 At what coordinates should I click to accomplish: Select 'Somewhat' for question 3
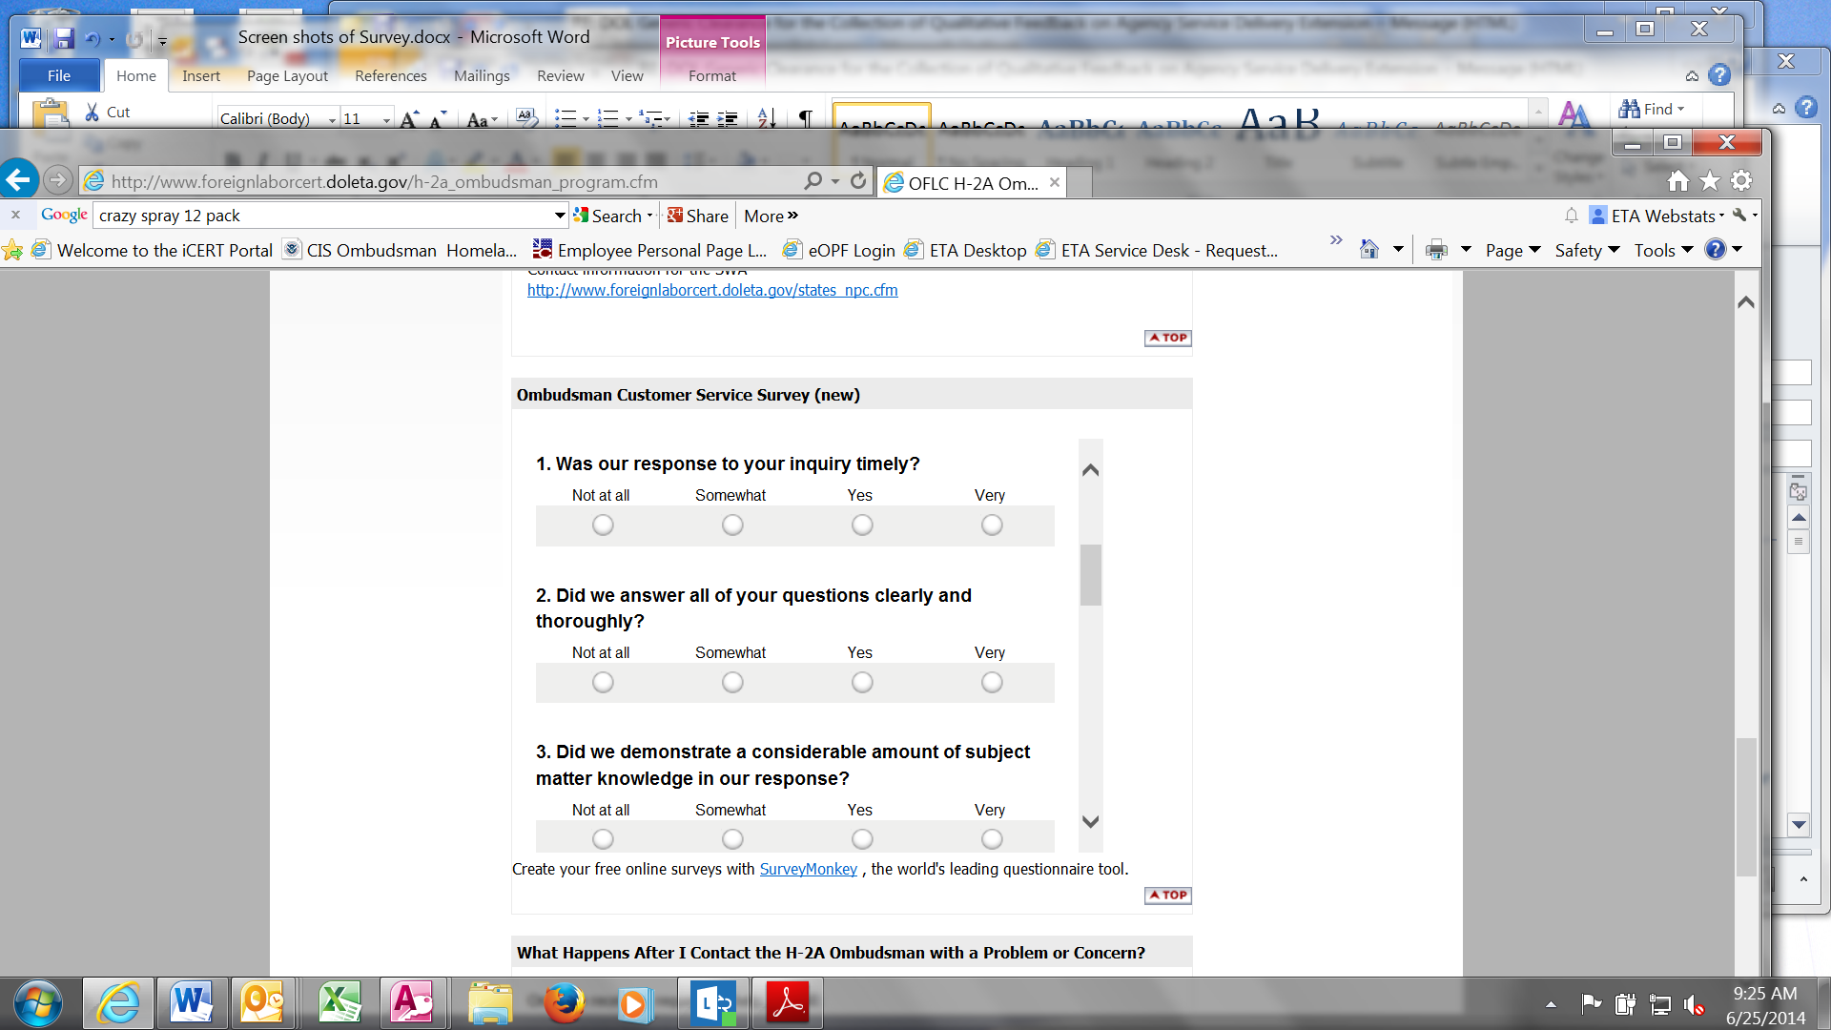[732, 839]
